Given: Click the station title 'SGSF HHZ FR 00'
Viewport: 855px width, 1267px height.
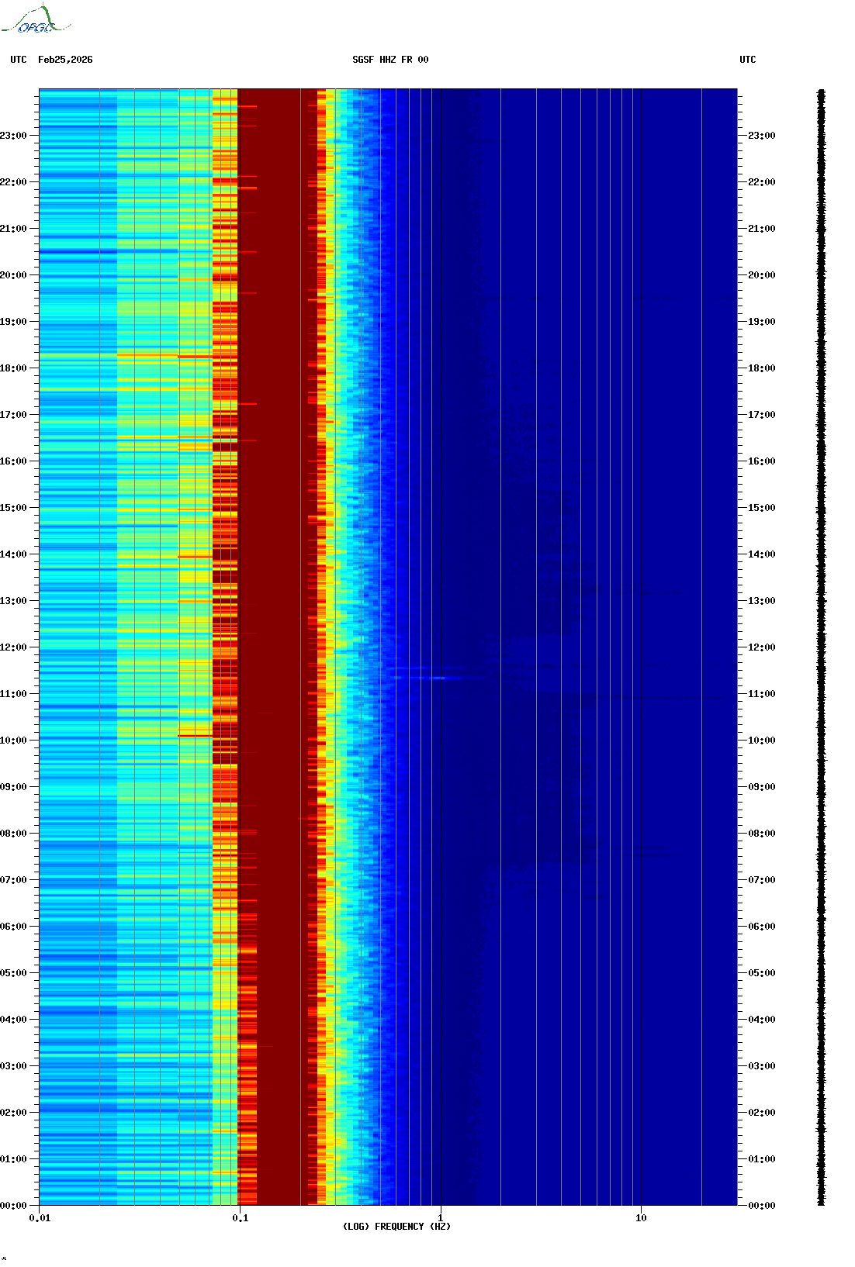Looking at the screenshot, I should point(390,60).
